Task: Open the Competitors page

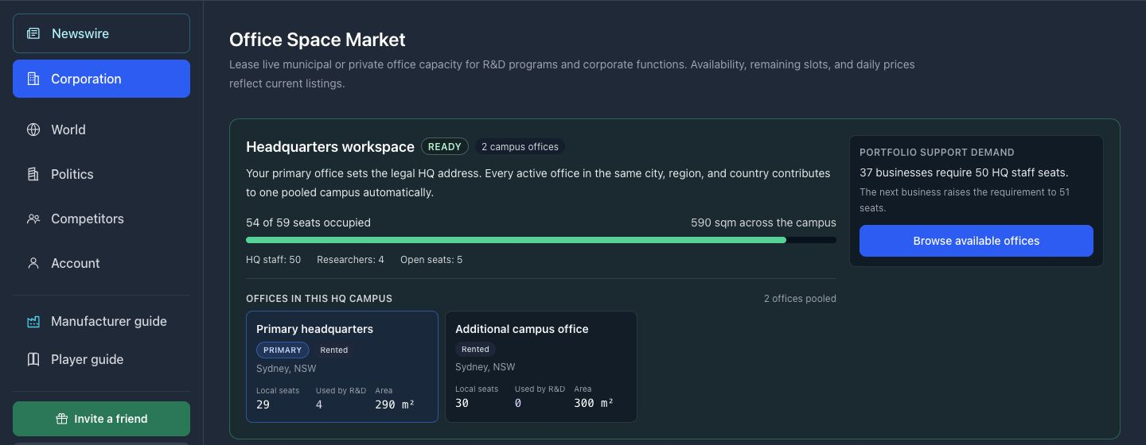Action: [101, 219]
